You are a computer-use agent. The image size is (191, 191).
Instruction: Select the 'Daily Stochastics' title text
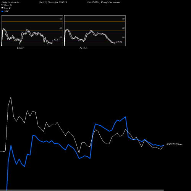pyautogui.click(x=10, y=2)
